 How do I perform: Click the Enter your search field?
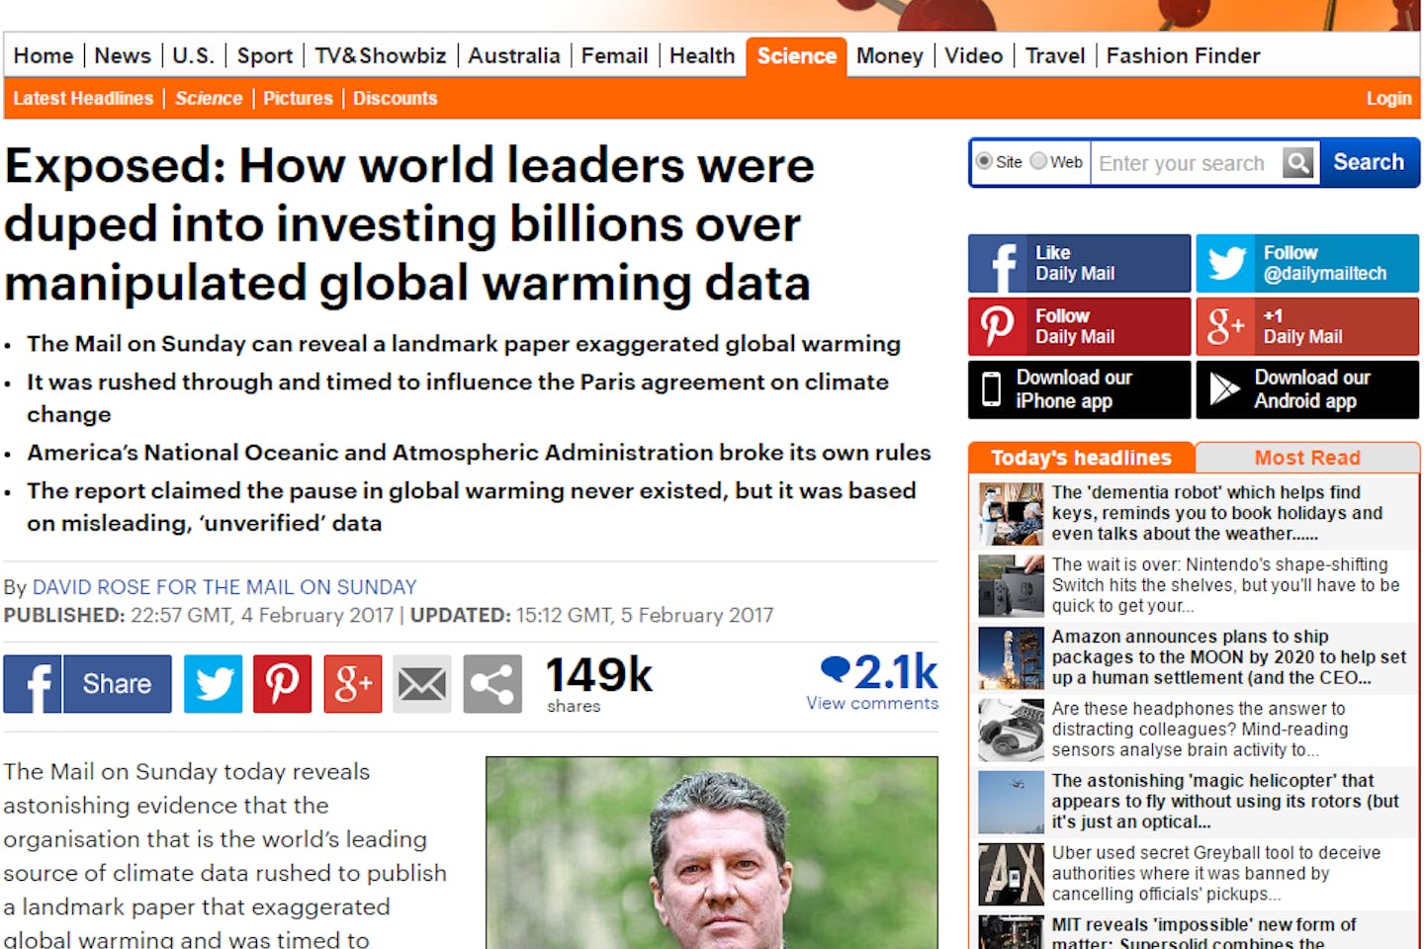click(1185, 163)
